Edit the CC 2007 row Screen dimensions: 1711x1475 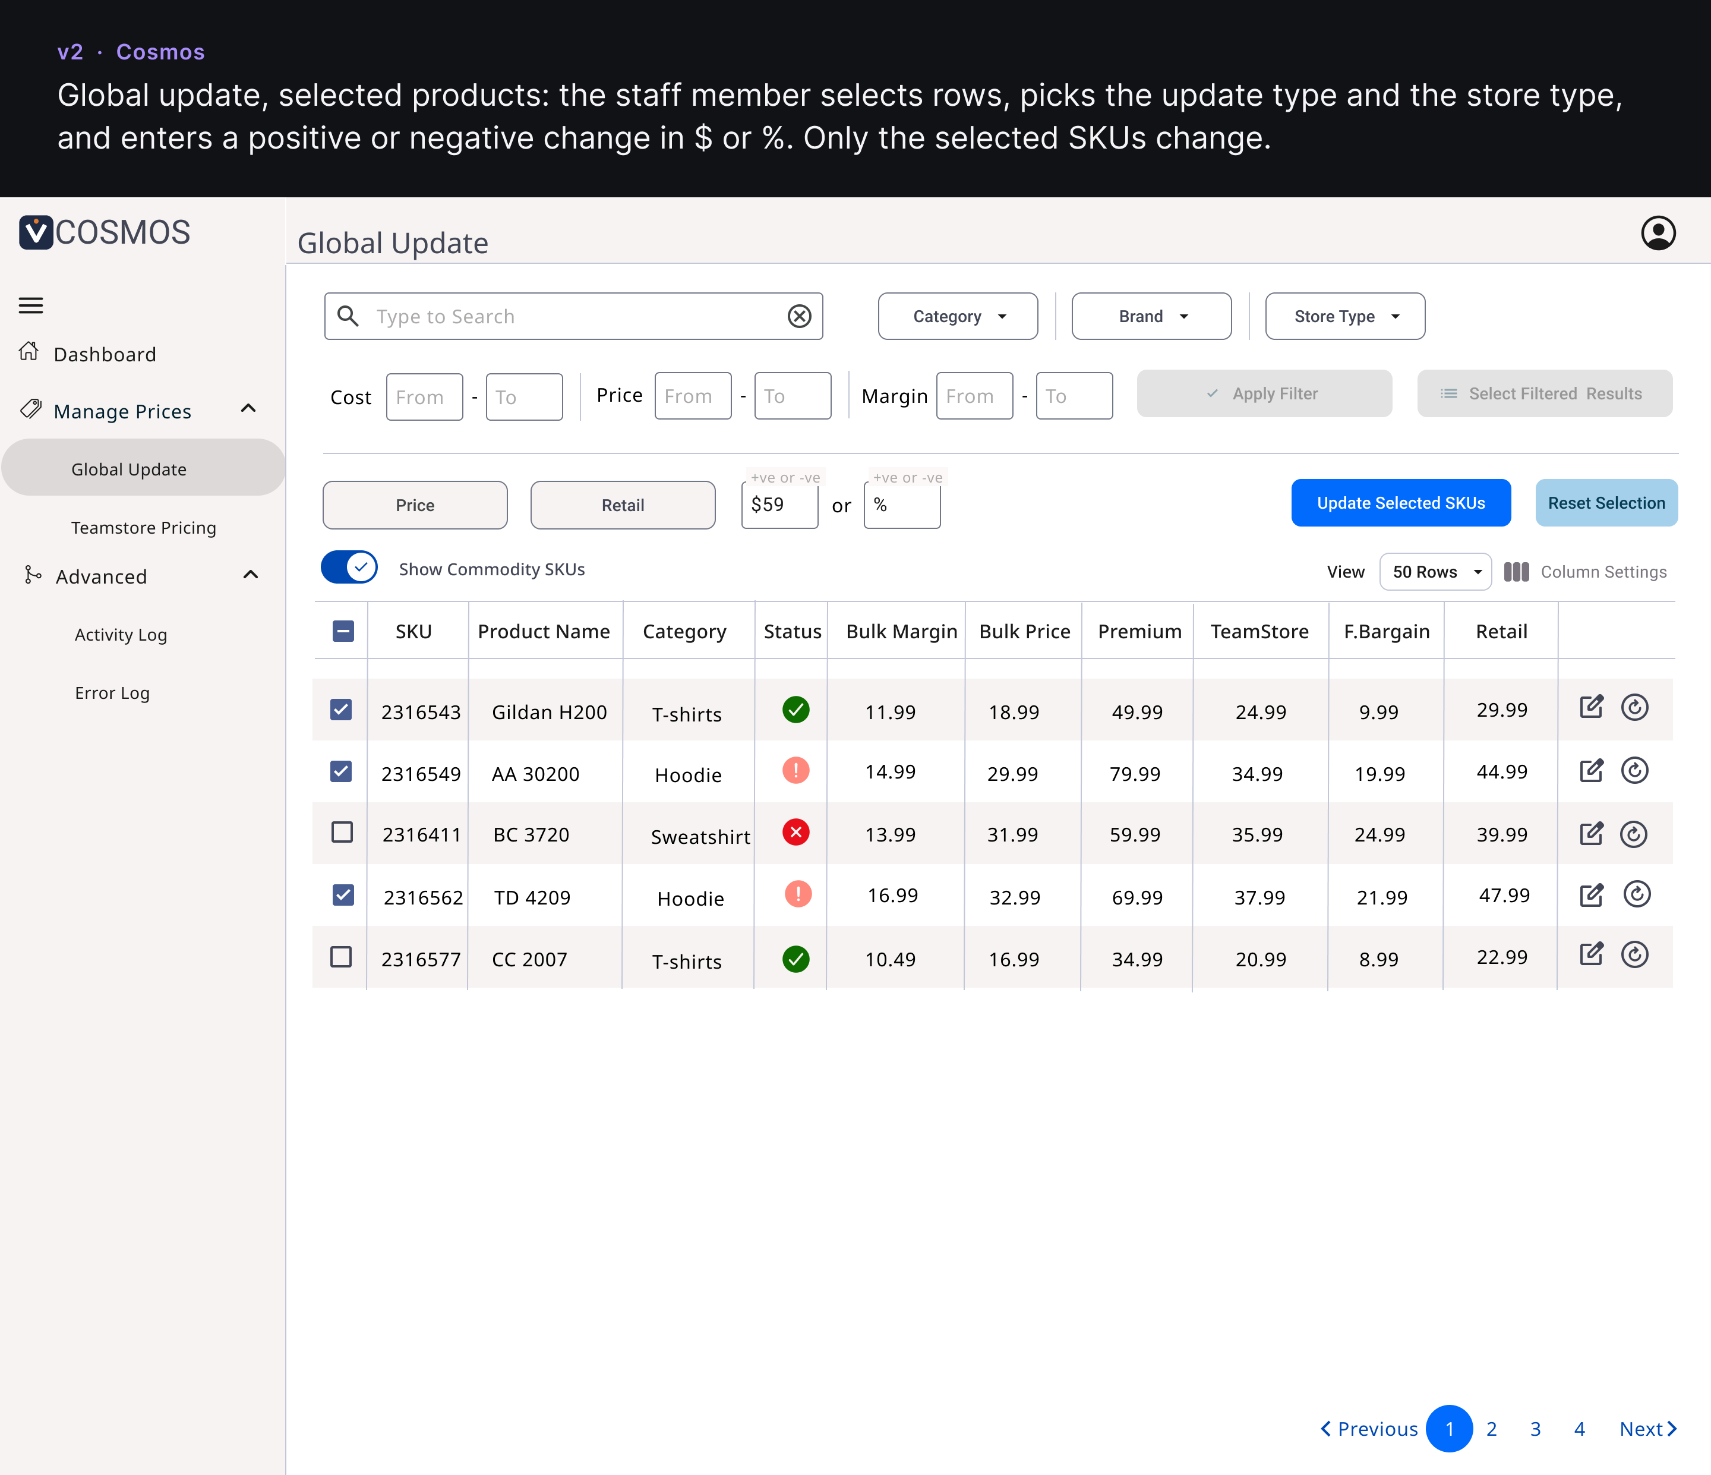tap(1591, 954)
